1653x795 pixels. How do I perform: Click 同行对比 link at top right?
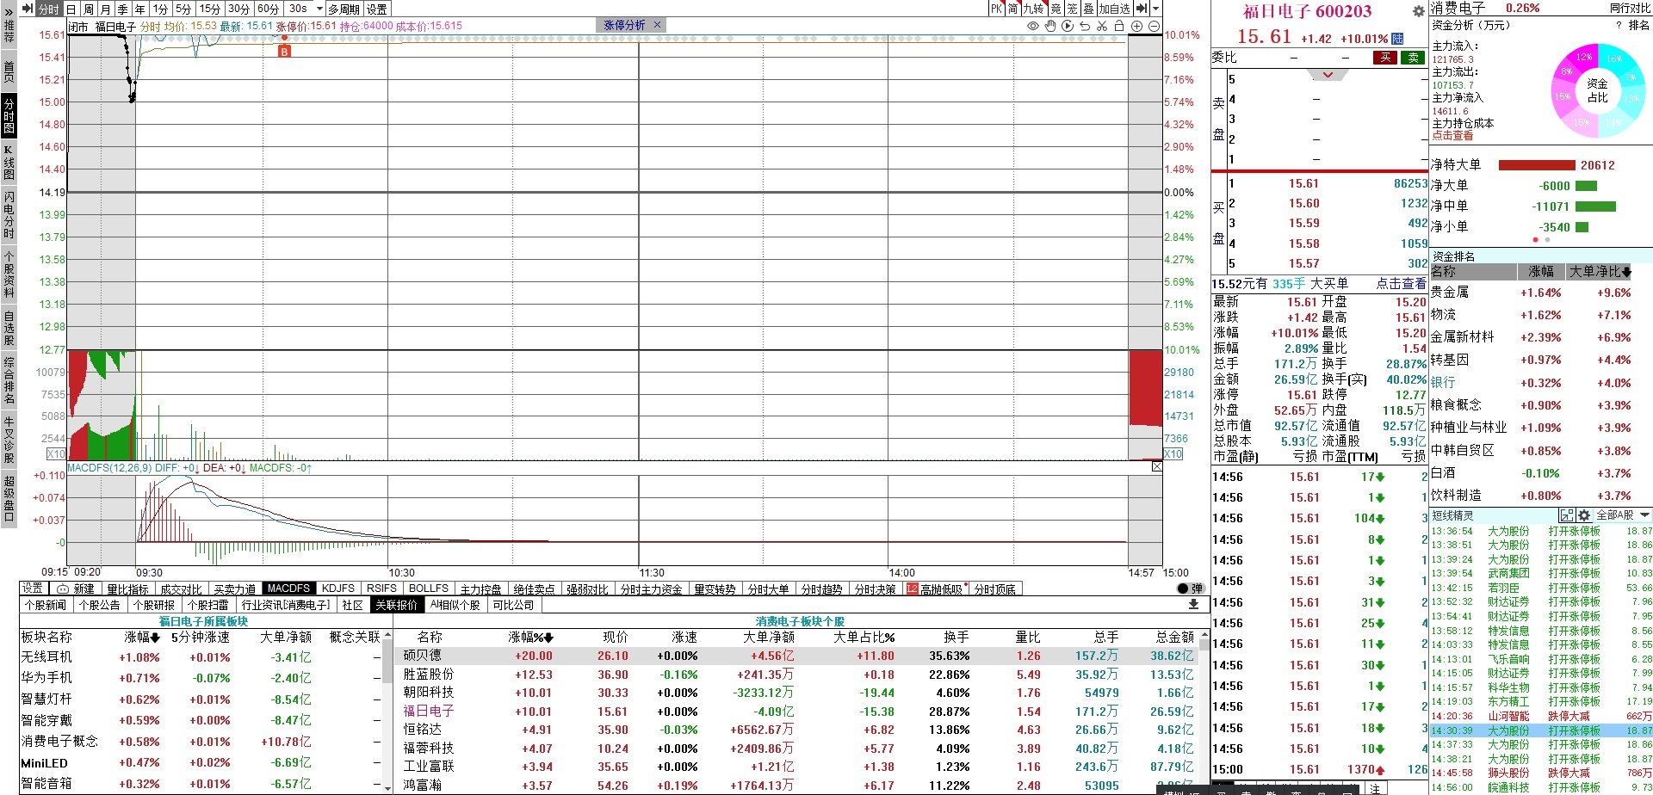click(1630, 9)
